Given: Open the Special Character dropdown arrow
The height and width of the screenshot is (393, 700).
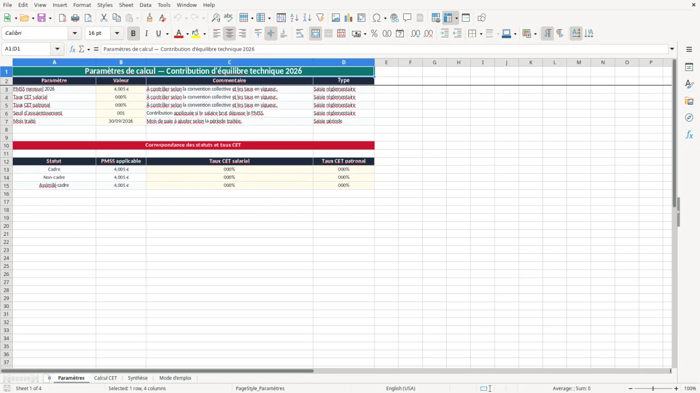Looking at the screenshot, I should click(x=385, y=18).
